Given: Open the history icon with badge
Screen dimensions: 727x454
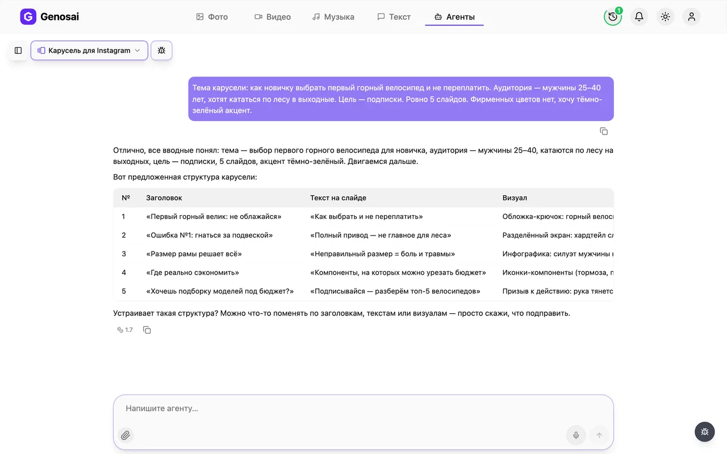Looking at the screenshot, I should click(613, 16).
